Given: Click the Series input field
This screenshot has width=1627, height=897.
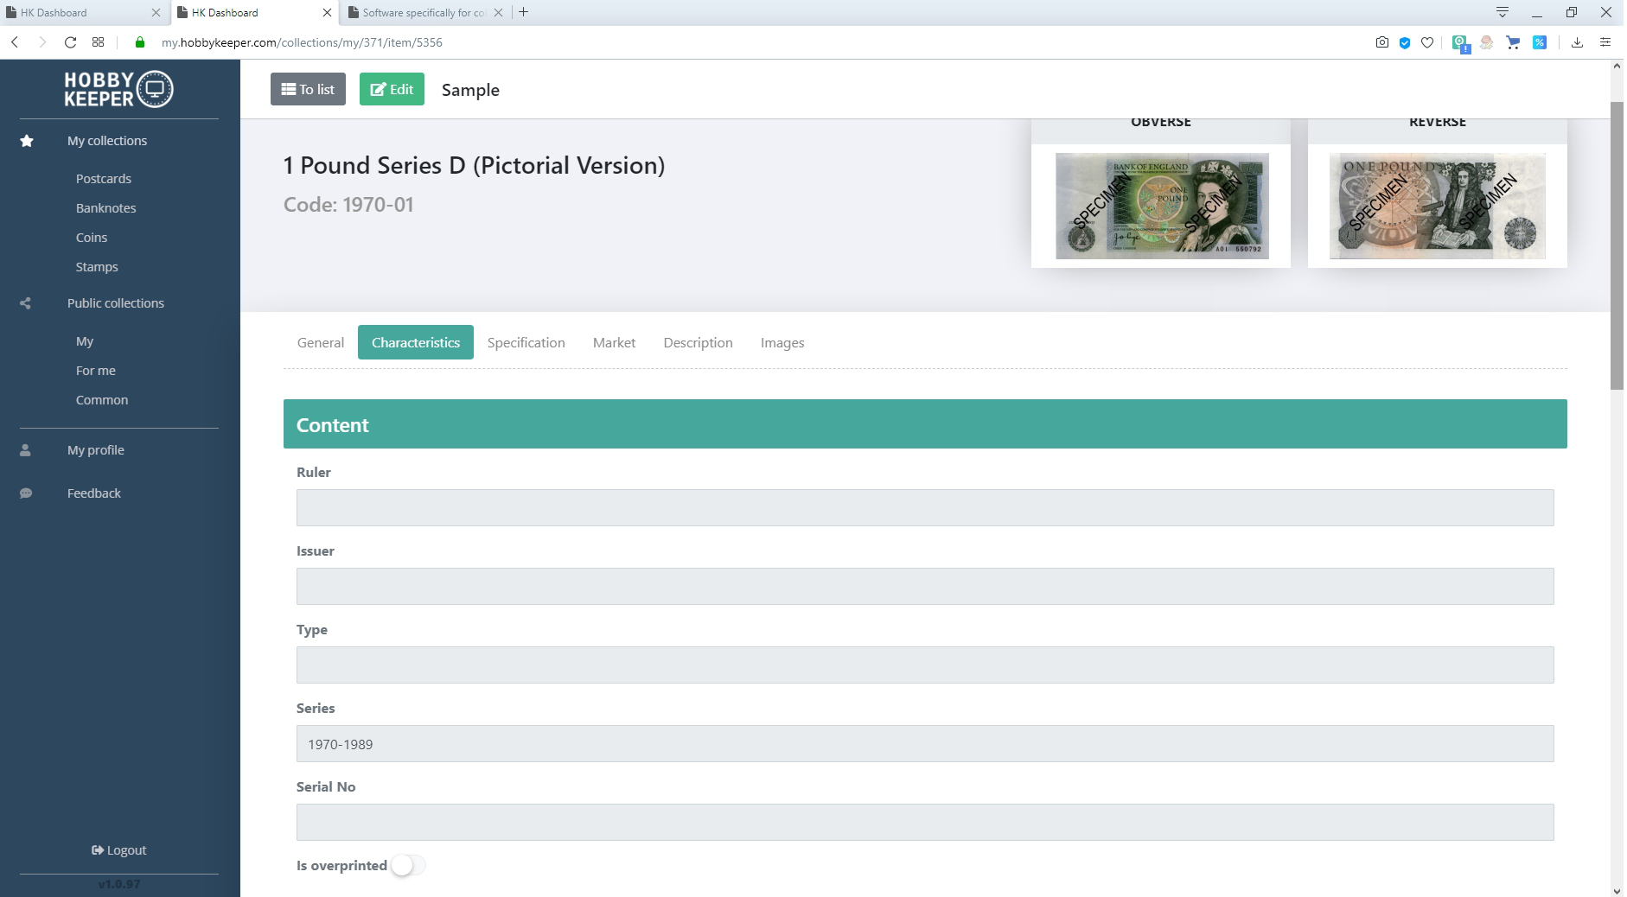Looking at the screenshot, I should [x=924, y=744].
